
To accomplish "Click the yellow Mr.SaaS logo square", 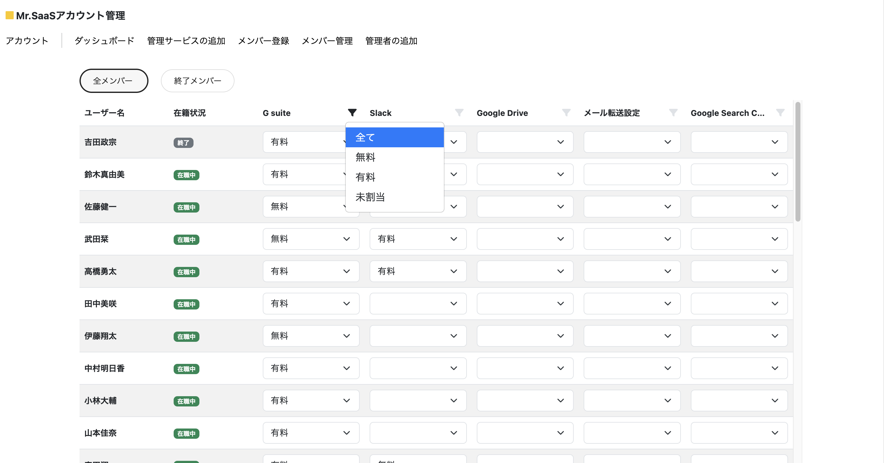I will tap(10, 15).
